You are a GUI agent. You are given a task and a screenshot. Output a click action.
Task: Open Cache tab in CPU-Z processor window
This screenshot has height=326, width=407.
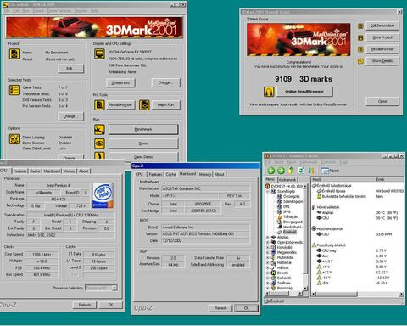tap(35, 171)
